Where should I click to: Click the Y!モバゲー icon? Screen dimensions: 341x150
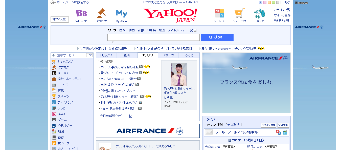click(x=54, y=125)
